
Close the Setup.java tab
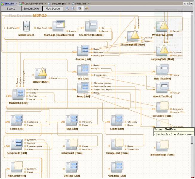click(x=89, y=4)
